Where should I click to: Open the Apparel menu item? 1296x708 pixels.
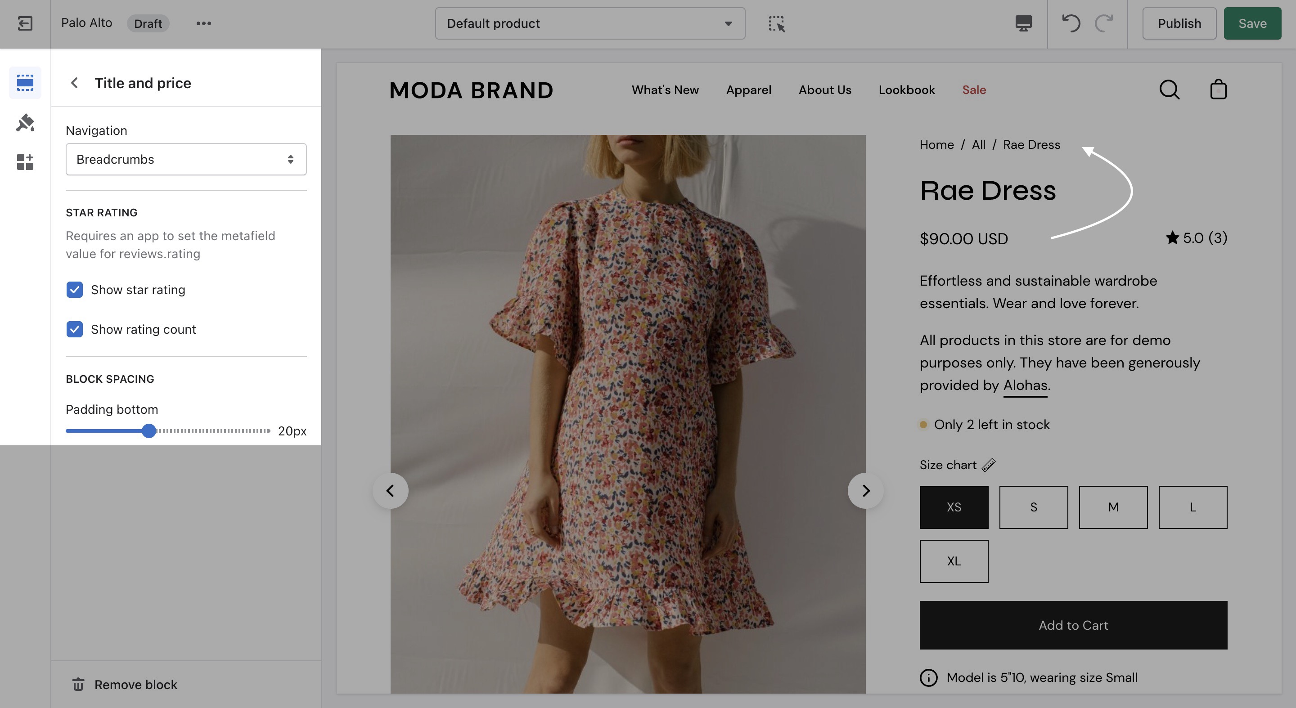point(748,90)
